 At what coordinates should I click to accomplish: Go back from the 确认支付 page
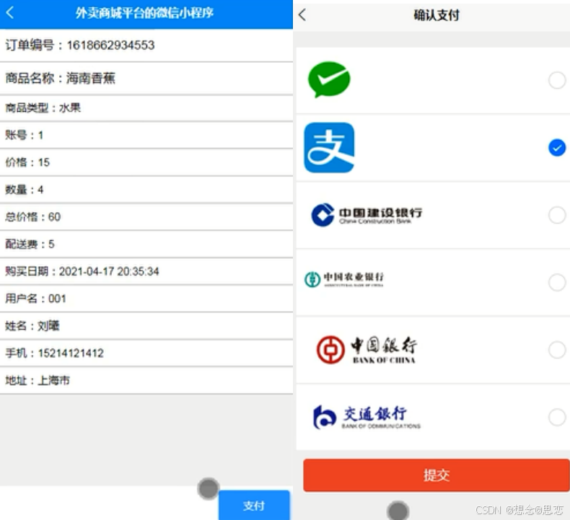[302, 14]
